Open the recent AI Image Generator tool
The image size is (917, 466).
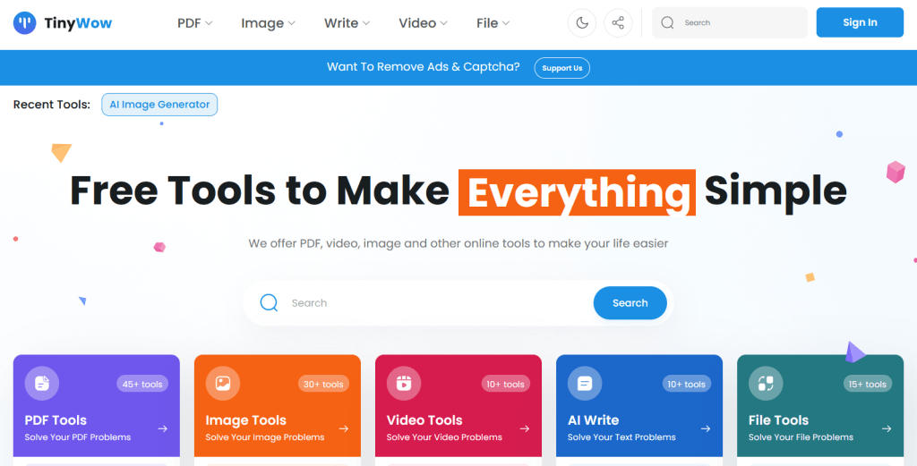pyautogui.click(x=159, y=105)
